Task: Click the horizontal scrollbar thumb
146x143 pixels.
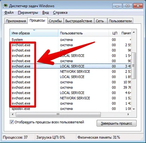Action: point(58,114)
